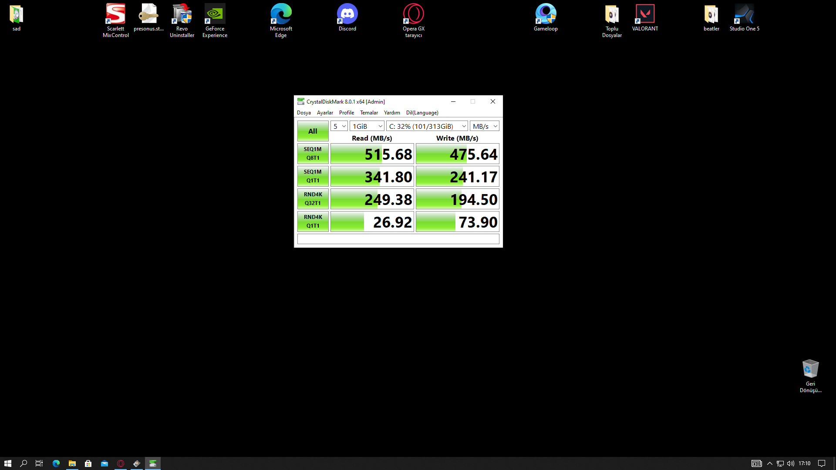Open the Ayarlar menu

[324, 113]
